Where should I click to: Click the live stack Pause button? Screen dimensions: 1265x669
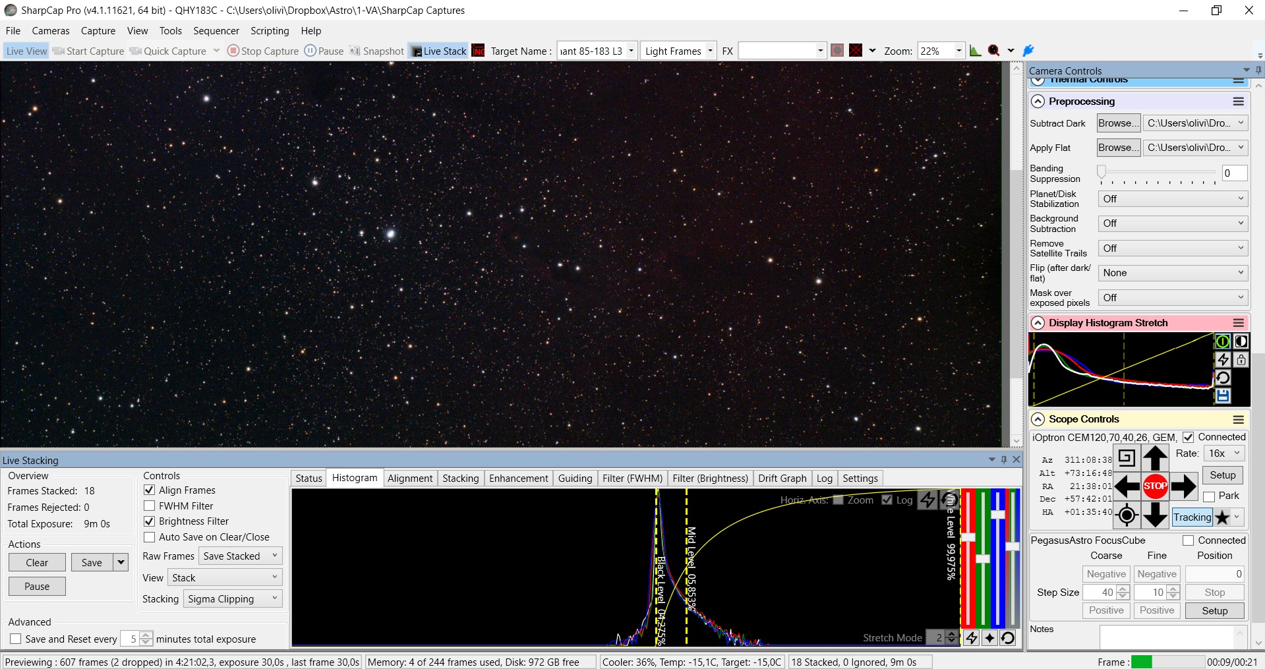pos(37,586)
